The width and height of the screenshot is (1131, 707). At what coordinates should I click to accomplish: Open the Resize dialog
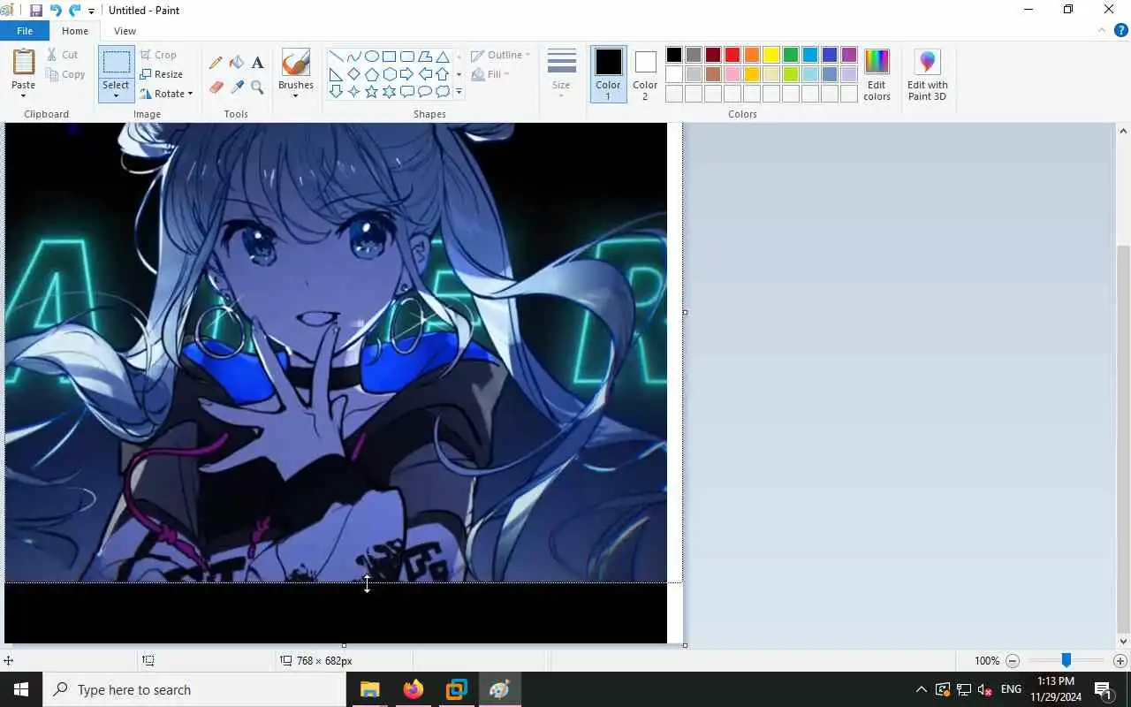click(162, 74)
